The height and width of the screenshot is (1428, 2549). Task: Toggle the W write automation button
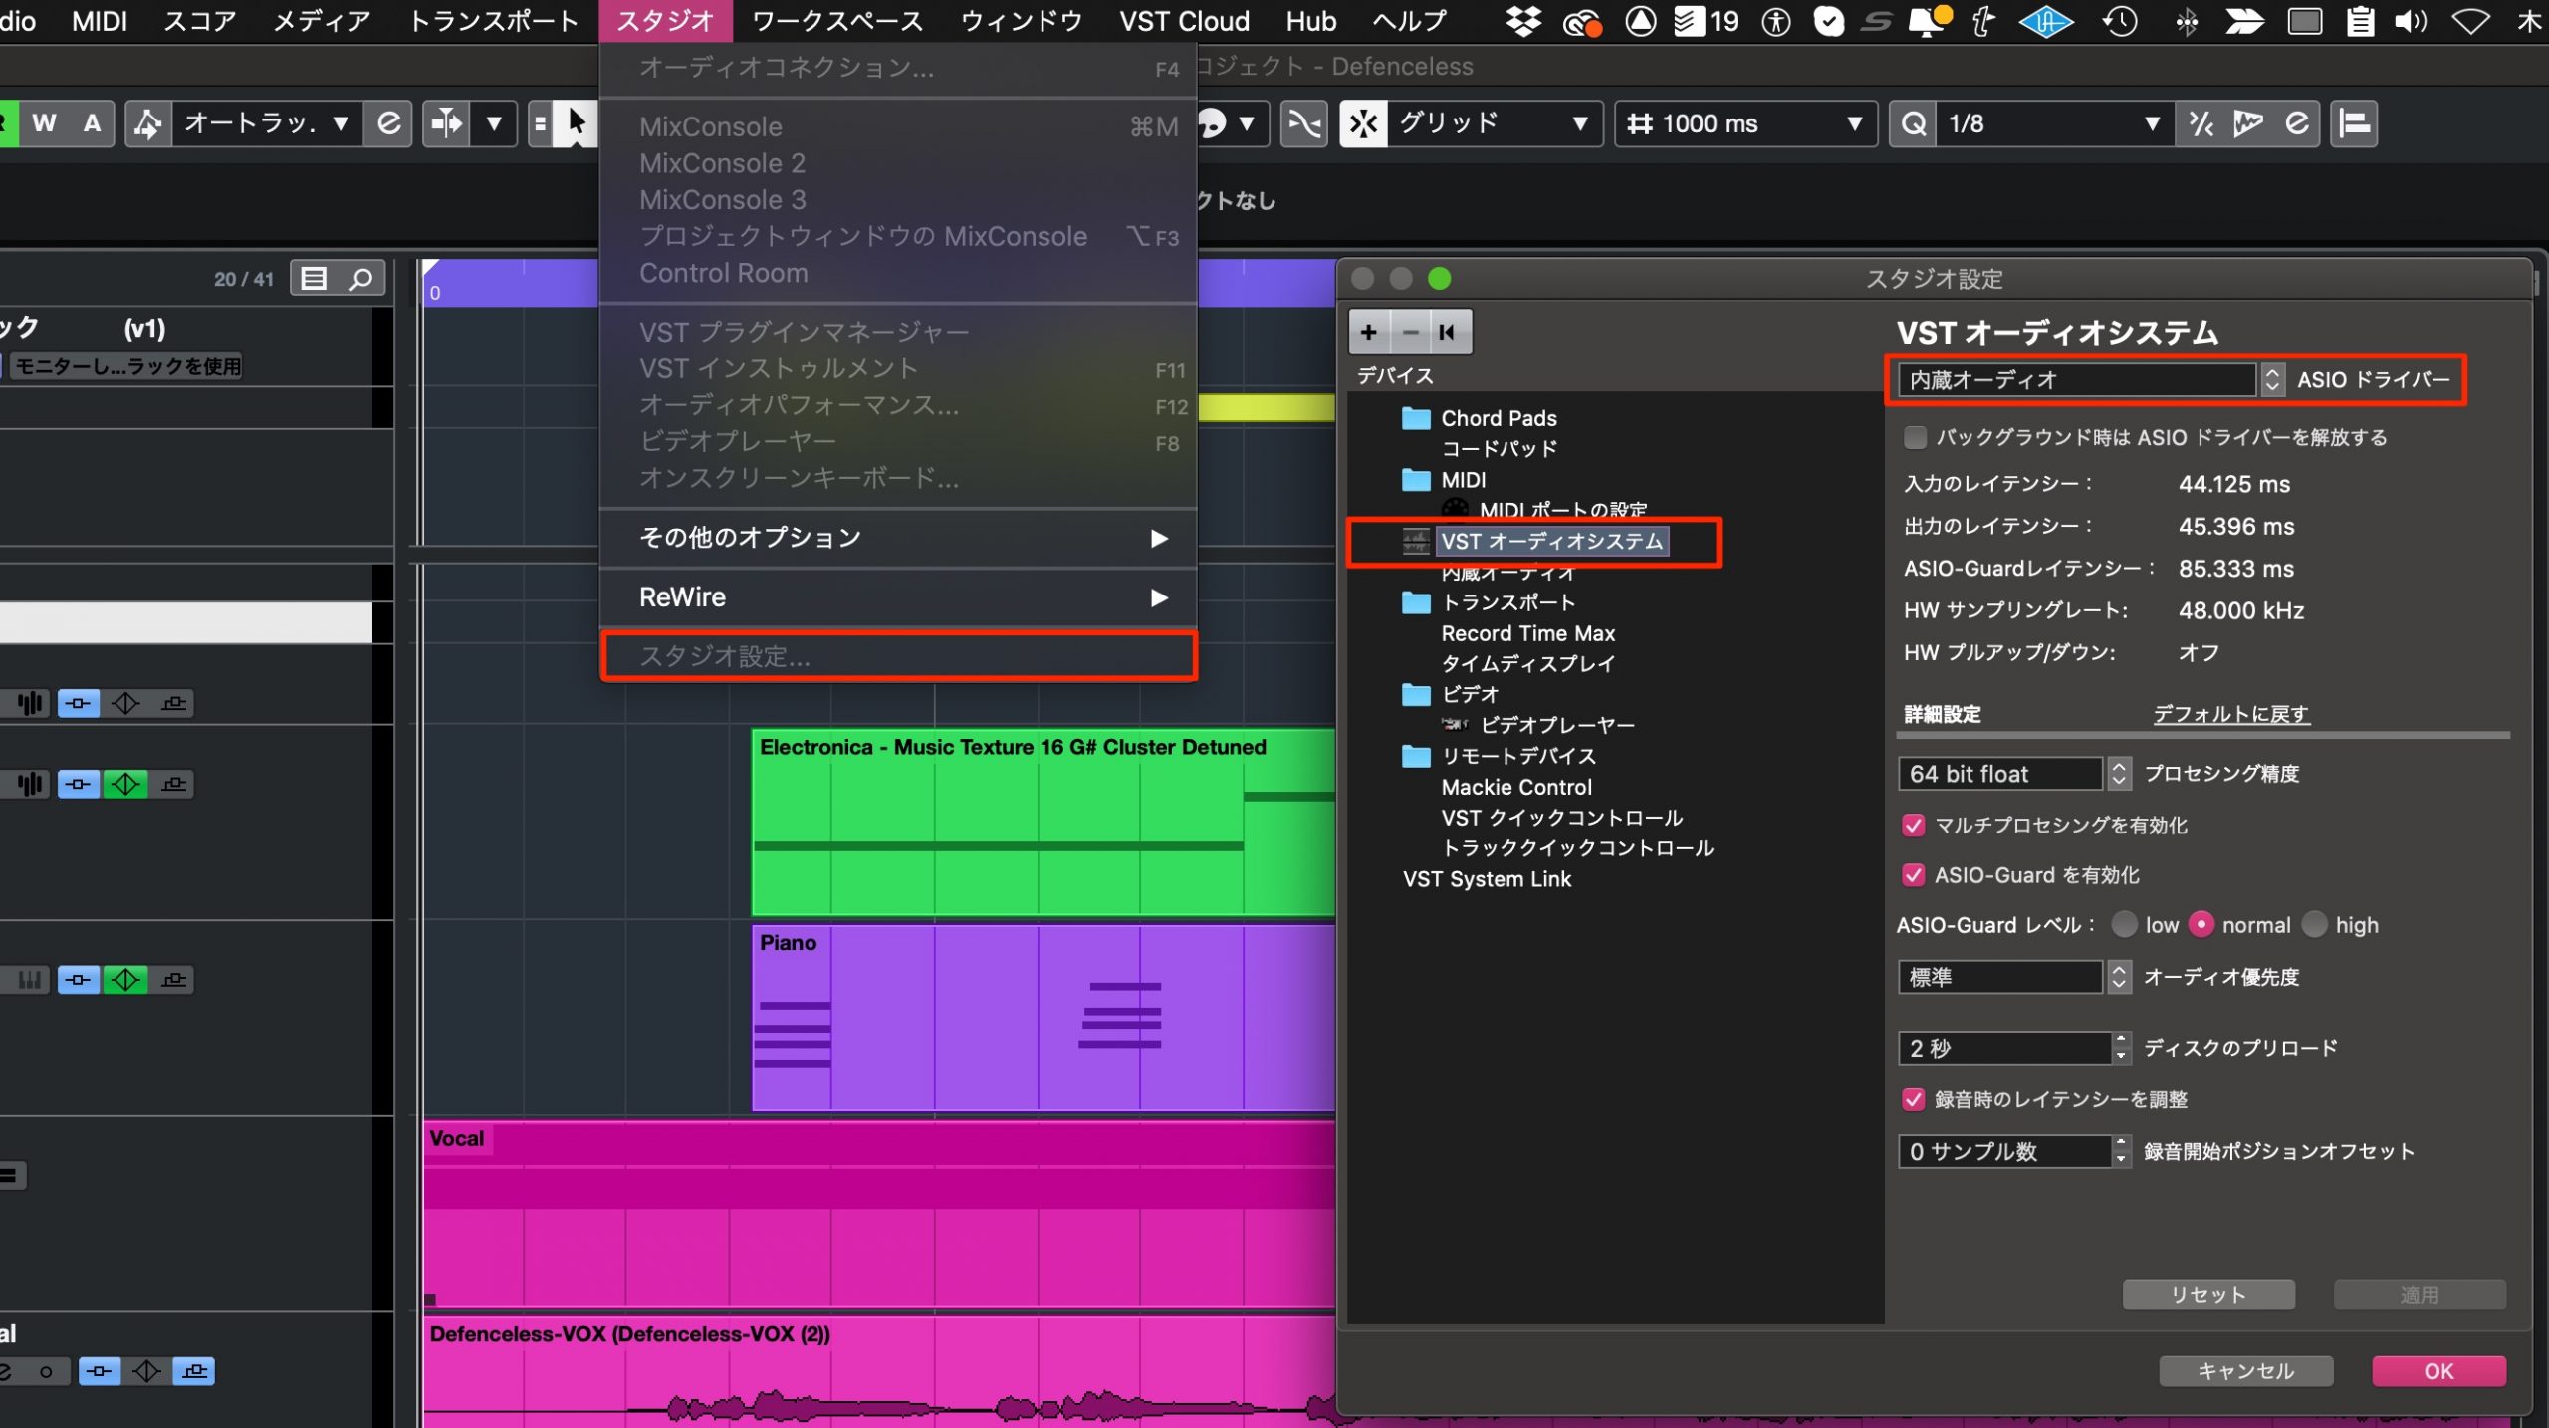coord(44,123)
